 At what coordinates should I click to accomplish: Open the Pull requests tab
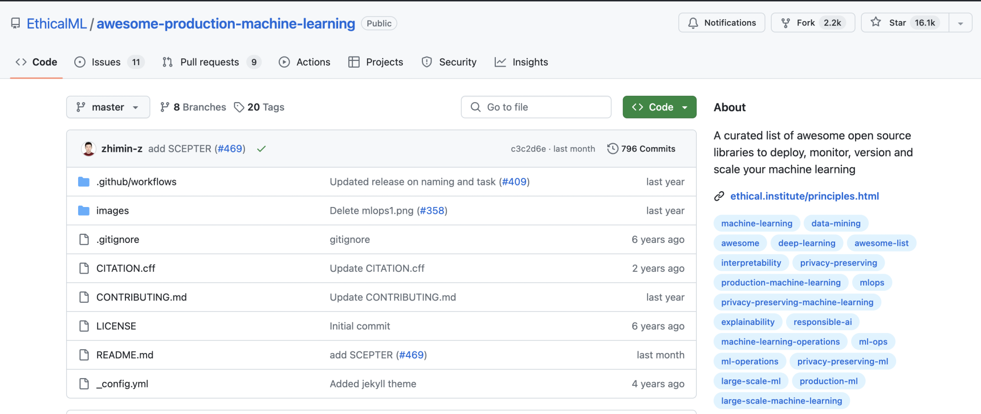point(211,62)
